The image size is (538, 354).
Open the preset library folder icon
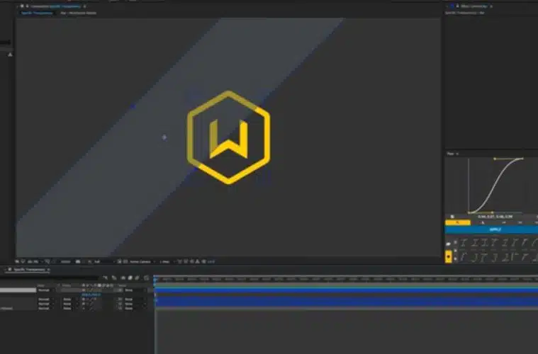tap(448, 243)
